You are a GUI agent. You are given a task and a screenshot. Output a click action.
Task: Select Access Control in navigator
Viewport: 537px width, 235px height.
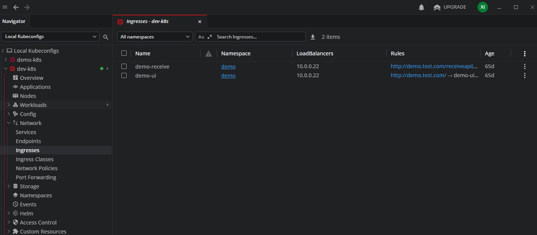click(x=38, y=223)
